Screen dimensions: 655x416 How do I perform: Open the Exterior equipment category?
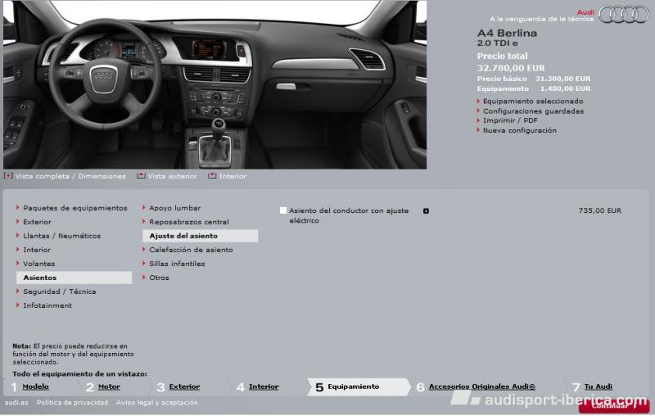click(x=37, y=222)
